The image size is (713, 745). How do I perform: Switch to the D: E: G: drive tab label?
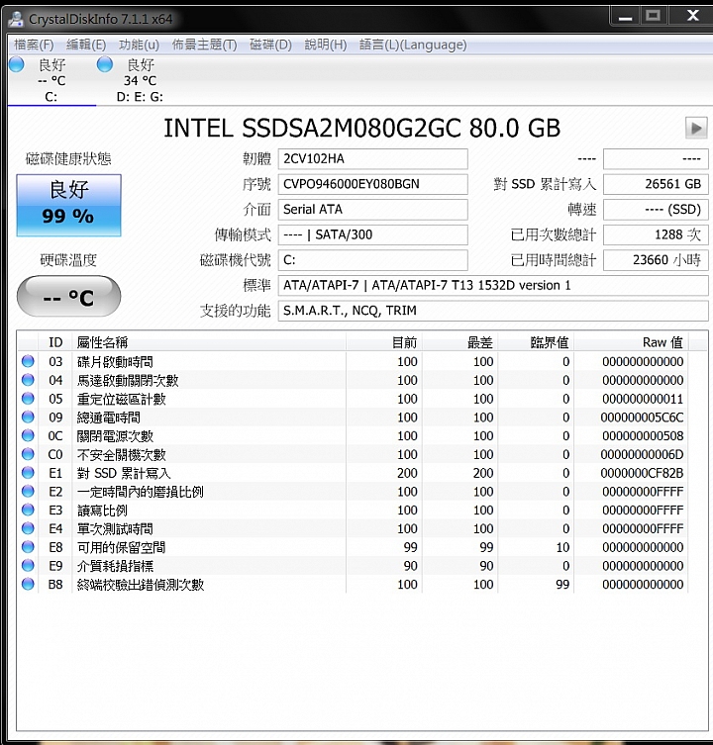(140, 97)
